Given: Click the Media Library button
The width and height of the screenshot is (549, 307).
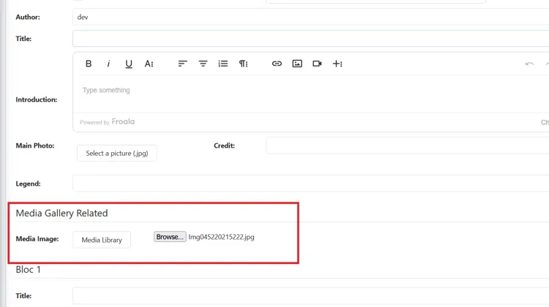Looking at the screenshot, I should (x=102, y=240).
